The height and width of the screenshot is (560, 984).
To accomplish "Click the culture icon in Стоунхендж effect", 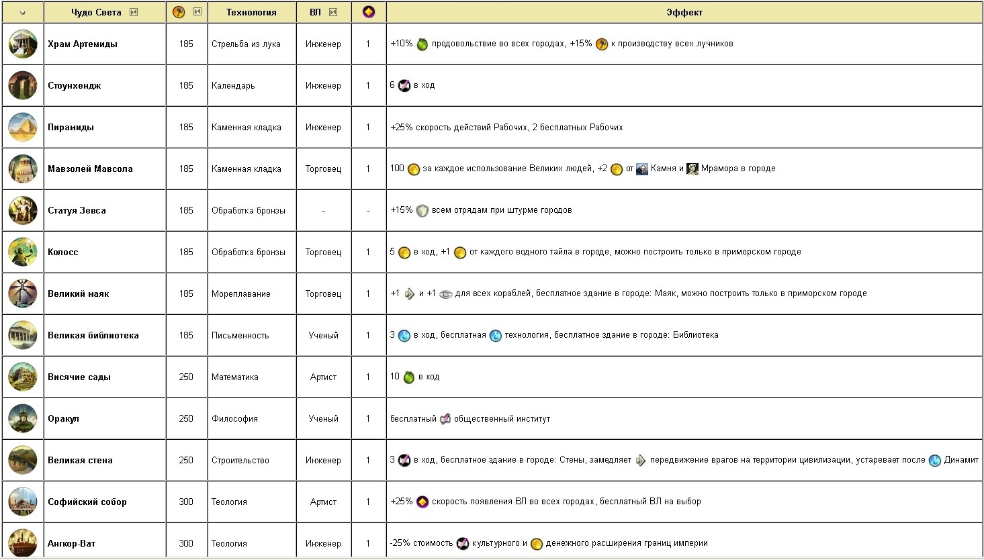I will [404, 86].
